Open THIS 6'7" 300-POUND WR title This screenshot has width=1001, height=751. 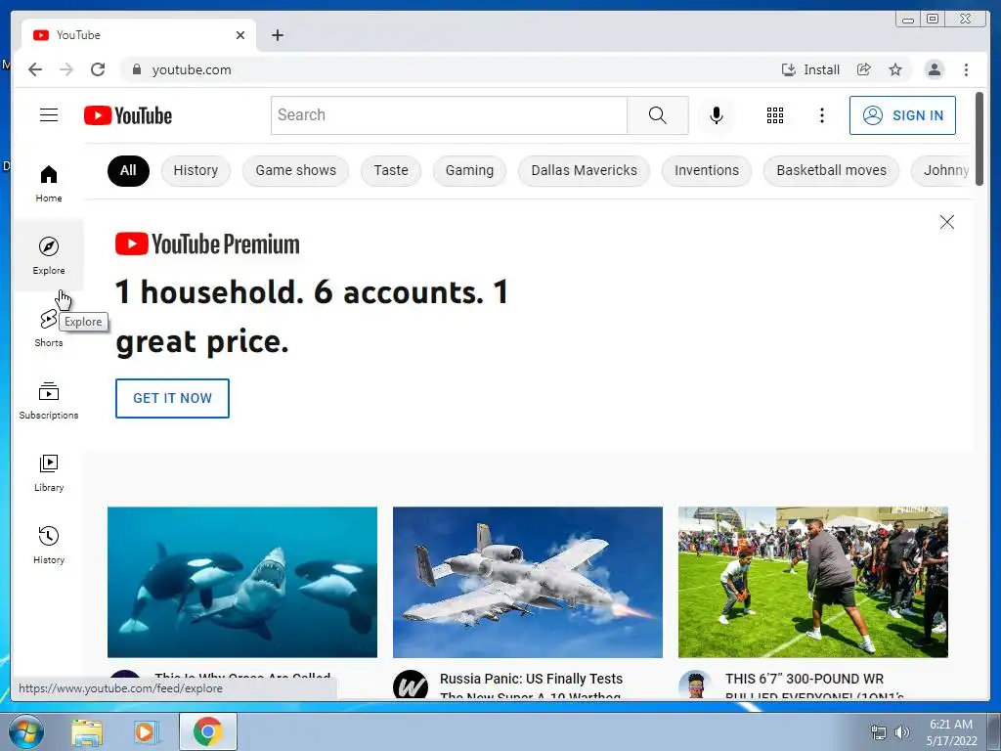815,685
